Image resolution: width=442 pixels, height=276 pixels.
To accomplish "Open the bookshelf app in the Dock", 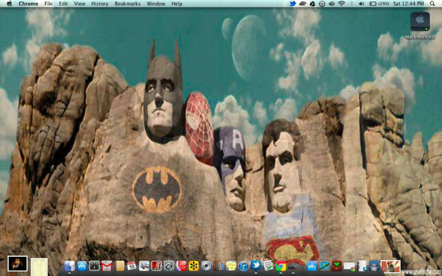I will coord(218,266).
